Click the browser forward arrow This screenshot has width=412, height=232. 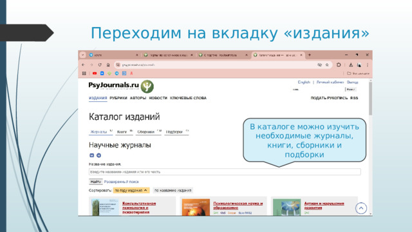coord(91,64)
